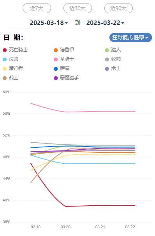
Task: Toggle 德鲁伊 legend orange dot
Action: pos(56,50)
